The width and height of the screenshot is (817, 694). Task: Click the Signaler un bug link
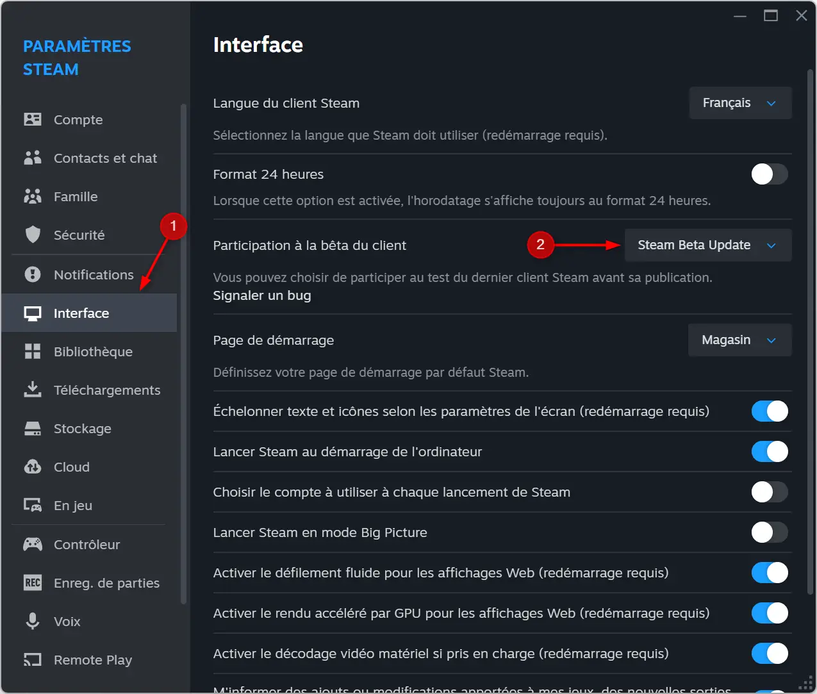pyautogui.click(x=262, y=295)
